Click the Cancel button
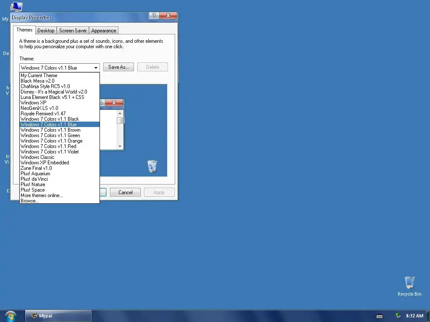 coord(125,192)
